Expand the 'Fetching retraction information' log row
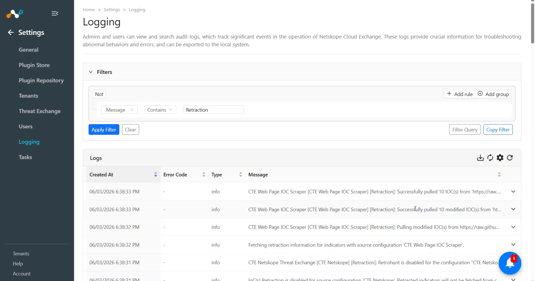535x281 pixels. (513, 245)
